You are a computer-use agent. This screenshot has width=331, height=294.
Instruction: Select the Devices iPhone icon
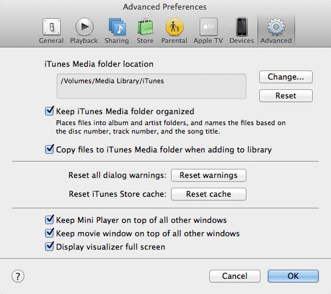click(x=242, y=27)
